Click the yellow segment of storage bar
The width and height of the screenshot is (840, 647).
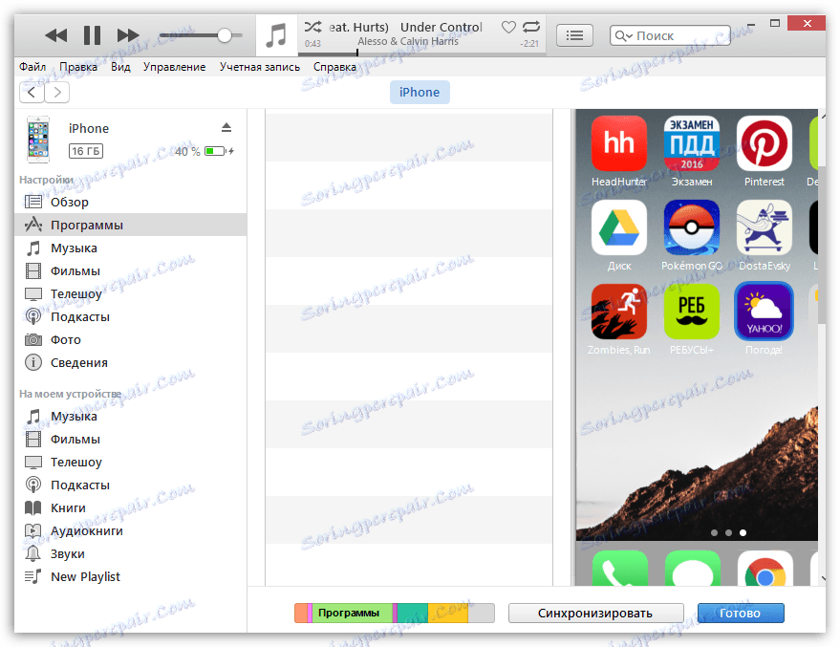448,613
